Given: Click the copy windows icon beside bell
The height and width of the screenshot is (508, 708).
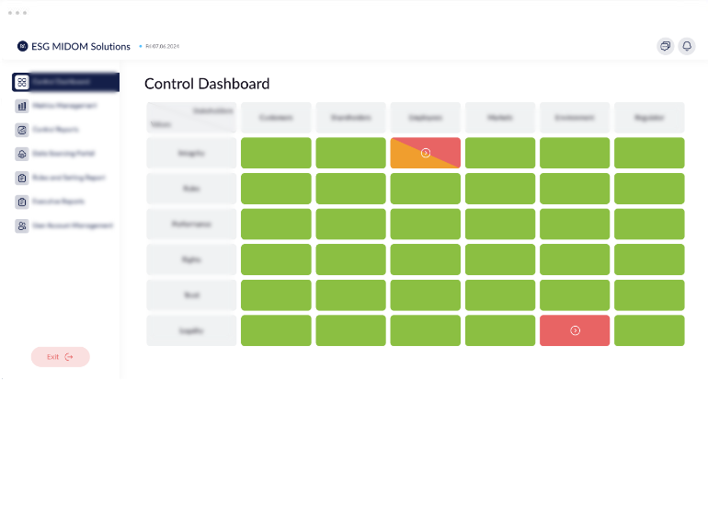Looking at the screenshot, I should coord(665,46).
